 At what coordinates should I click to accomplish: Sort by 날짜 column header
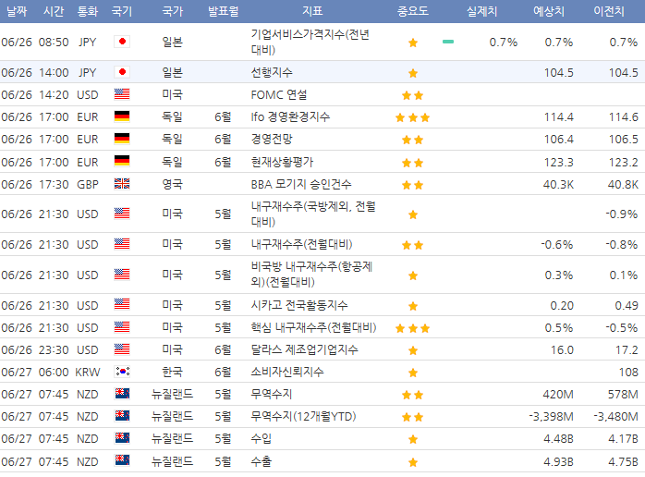point(17,11)
